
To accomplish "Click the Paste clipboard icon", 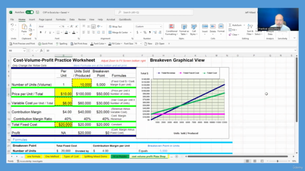I will coord(24,27).
